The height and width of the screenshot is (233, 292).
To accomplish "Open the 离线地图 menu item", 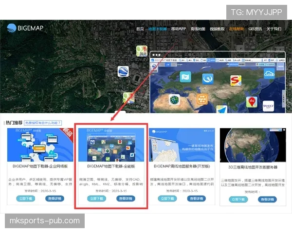I will pyautogui.click(x=198, y=29).
